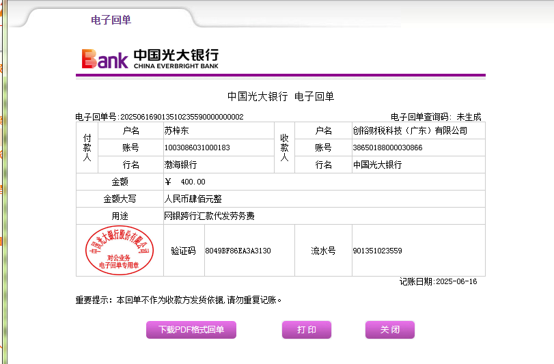Click the purpose text 网银跨行汇款代发劳务费
This screenshot has height=364, width=554.
[x=209, y=216]
